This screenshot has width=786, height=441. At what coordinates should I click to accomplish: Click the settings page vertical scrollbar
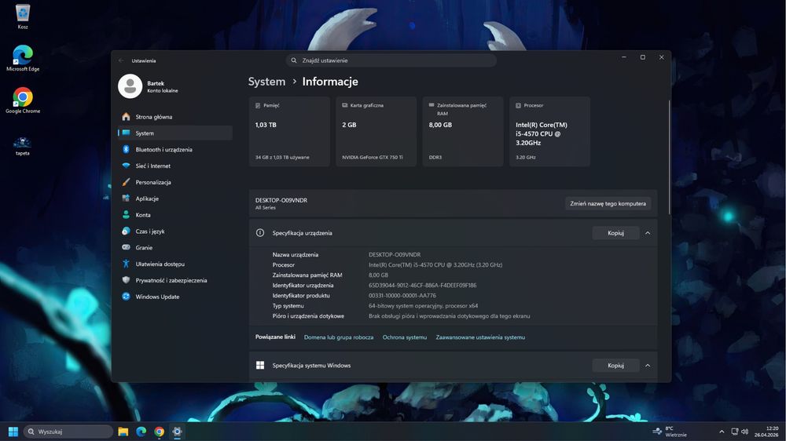pyautogui.click(x=669, y=158)
